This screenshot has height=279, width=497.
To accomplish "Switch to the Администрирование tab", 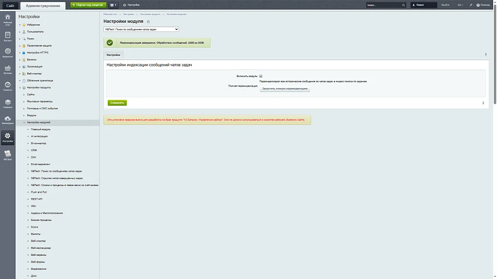I will (x=43, y=6).
